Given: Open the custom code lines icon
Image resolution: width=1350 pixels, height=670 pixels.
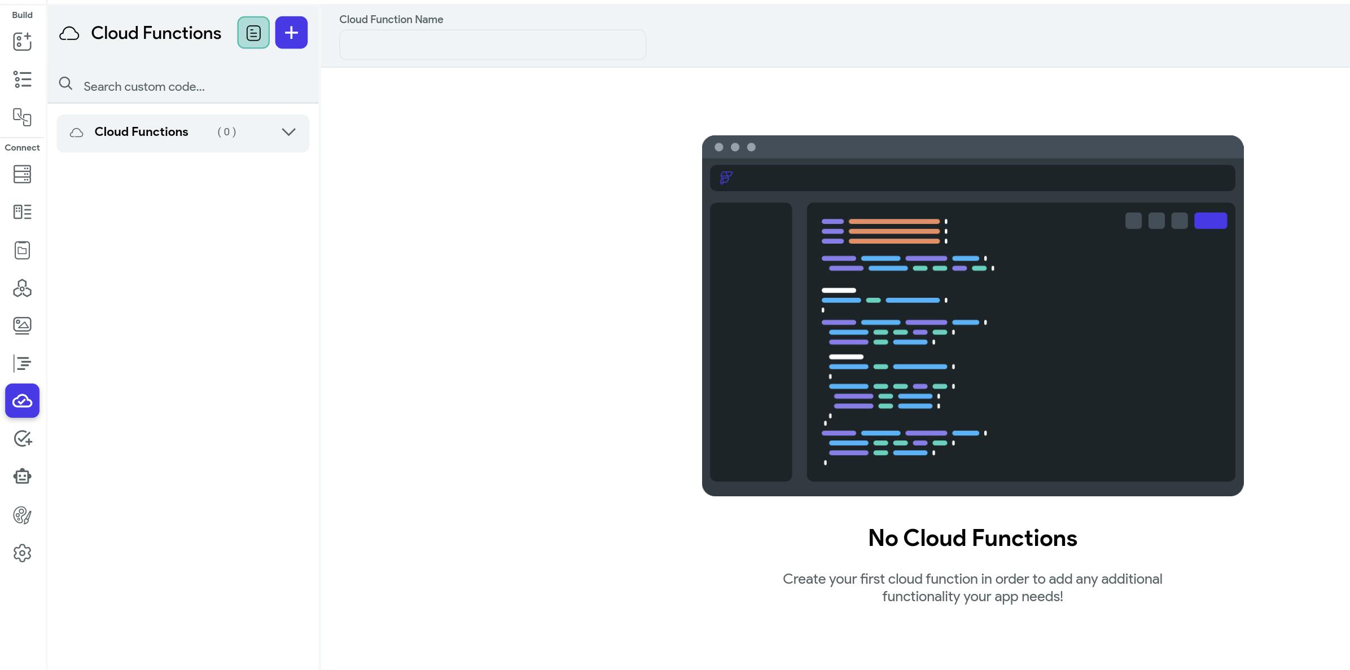Looking at the screenshot, I should 22,363.
